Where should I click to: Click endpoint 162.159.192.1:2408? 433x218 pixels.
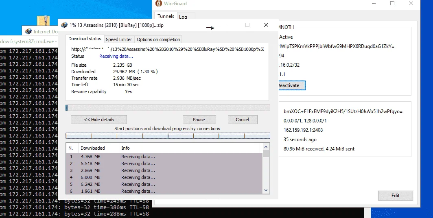[303, 130]
